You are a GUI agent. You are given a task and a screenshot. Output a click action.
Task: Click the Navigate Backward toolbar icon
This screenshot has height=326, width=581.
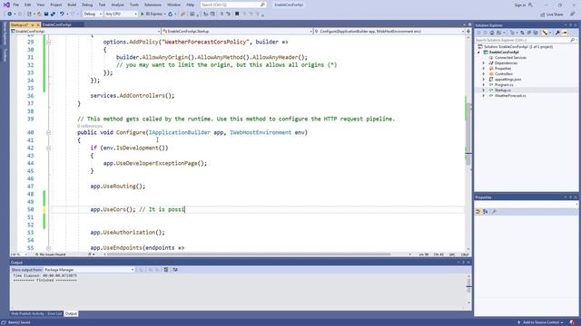coord(10,14)
